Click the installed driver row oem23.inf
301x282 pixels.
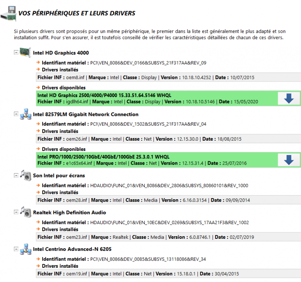[x=168, y=237]
